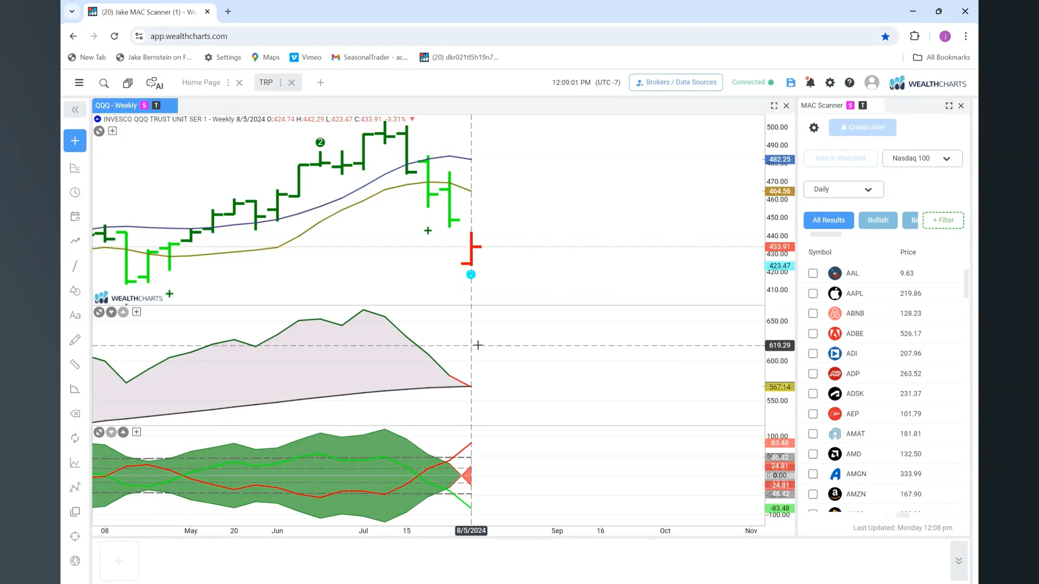Collapse the left toolbar with double chevron
The image size is (1039, 584).
[x=75, y=110]
